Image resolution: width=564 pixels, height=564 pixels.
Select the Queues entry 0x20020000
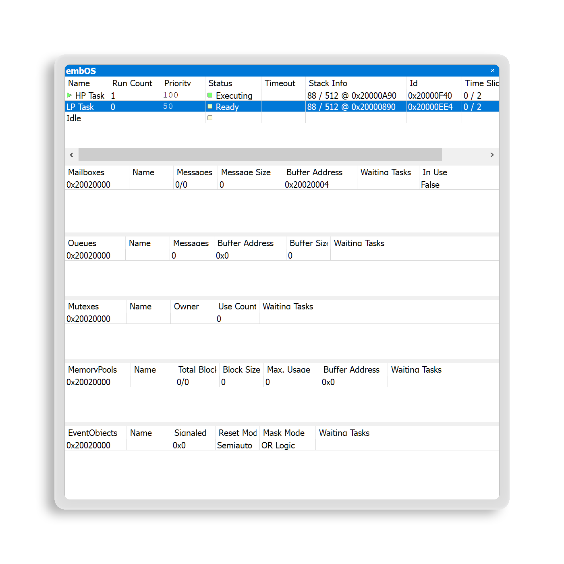pyautogui.click(x=88, y=255)
